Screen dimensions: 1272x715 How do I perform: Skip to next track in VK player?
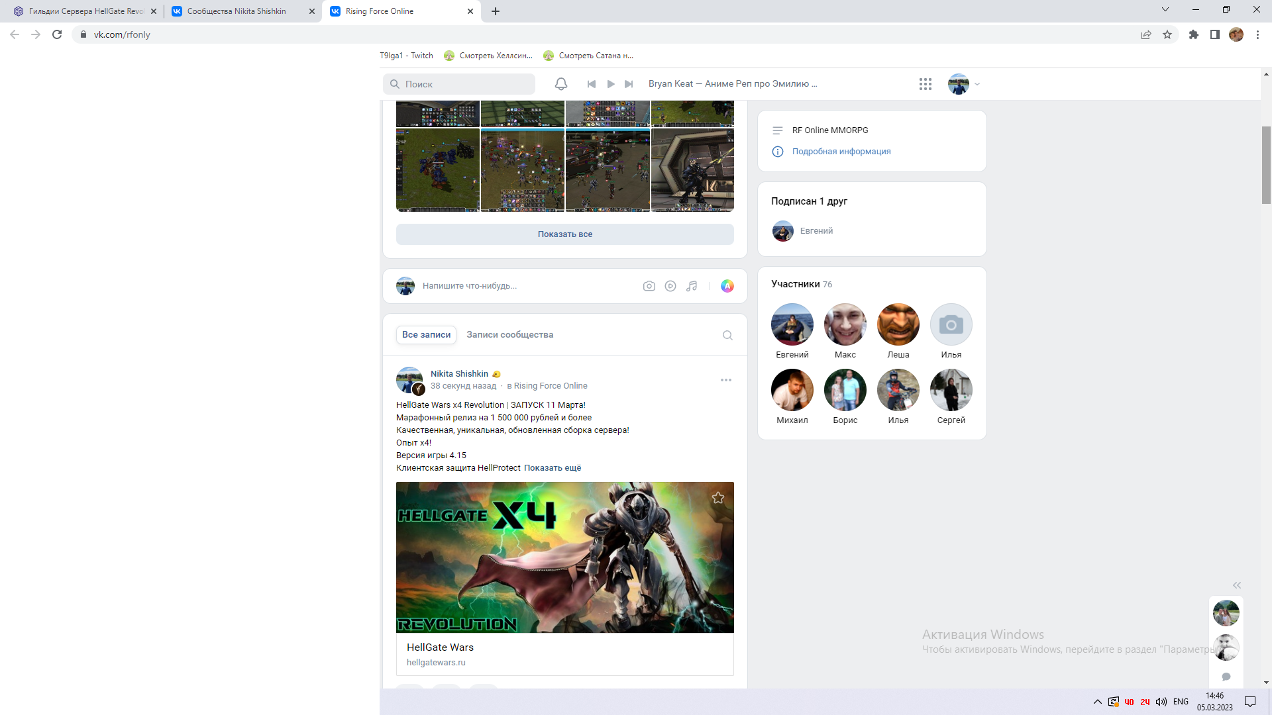(629, 84)
